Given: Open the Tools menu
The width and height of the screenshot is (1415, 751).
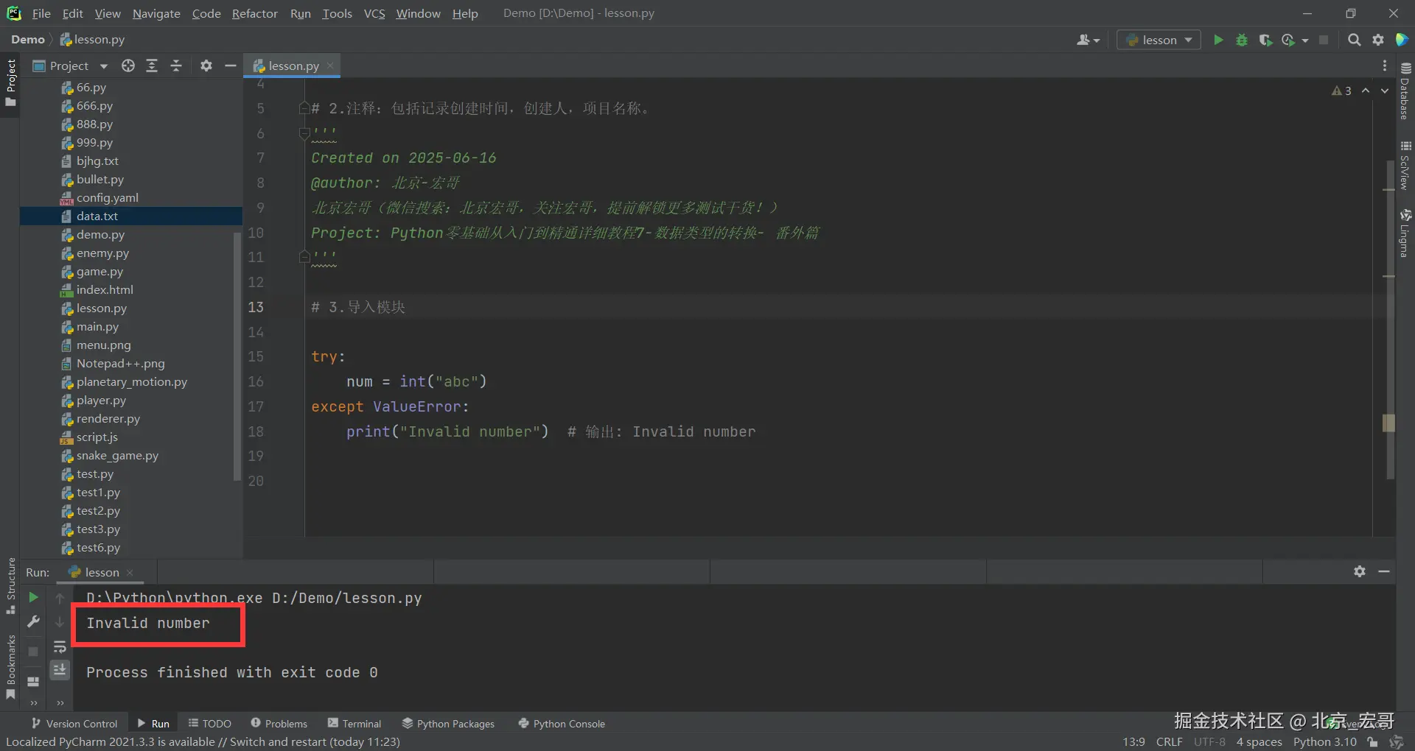Looking at the screenshot, I should 337,13.
